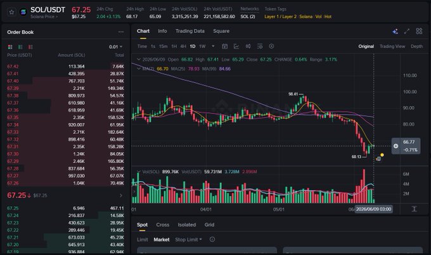Screen dimensions: 431x255
Task: Show both bids and asks order book view
Action: tap(10, 47)
